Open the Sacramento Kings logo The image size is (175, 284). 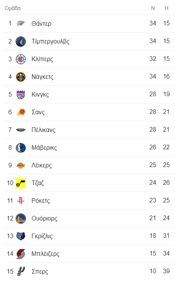21,95
